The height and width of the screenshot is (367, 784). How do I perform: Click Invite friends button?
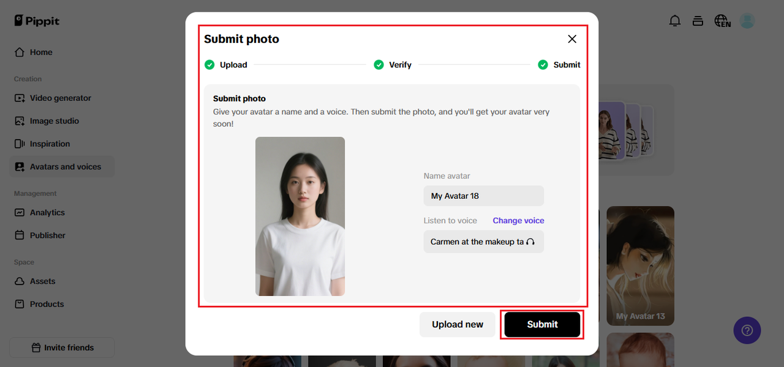point(62,347)
